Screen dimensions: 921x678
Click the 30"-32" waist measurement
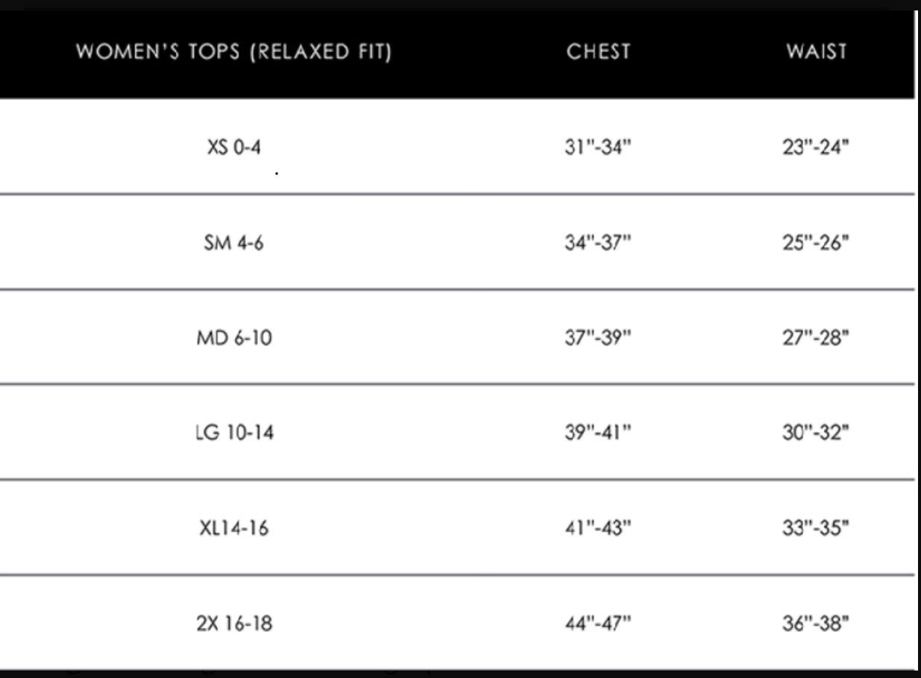[816, 433]
